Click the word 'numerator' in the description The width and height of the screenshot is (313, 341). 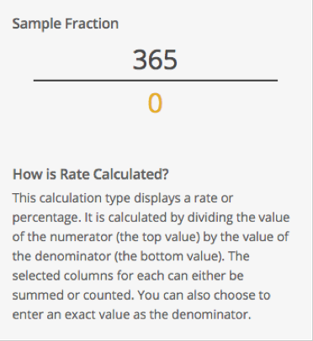(x=82, y=237)
